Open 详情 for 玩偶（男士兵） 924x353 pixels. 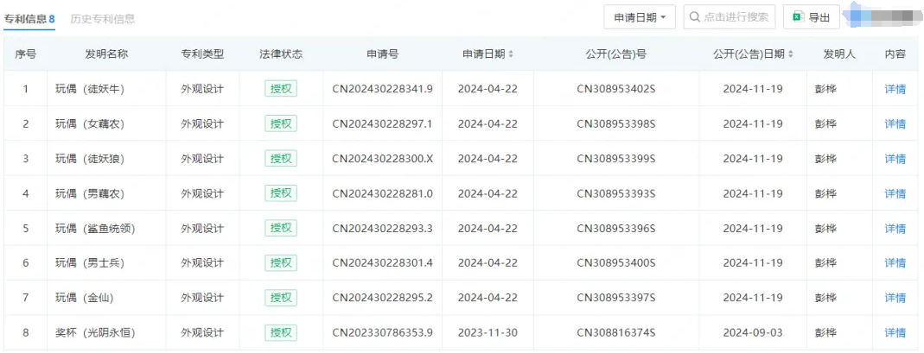coord(895,263)
